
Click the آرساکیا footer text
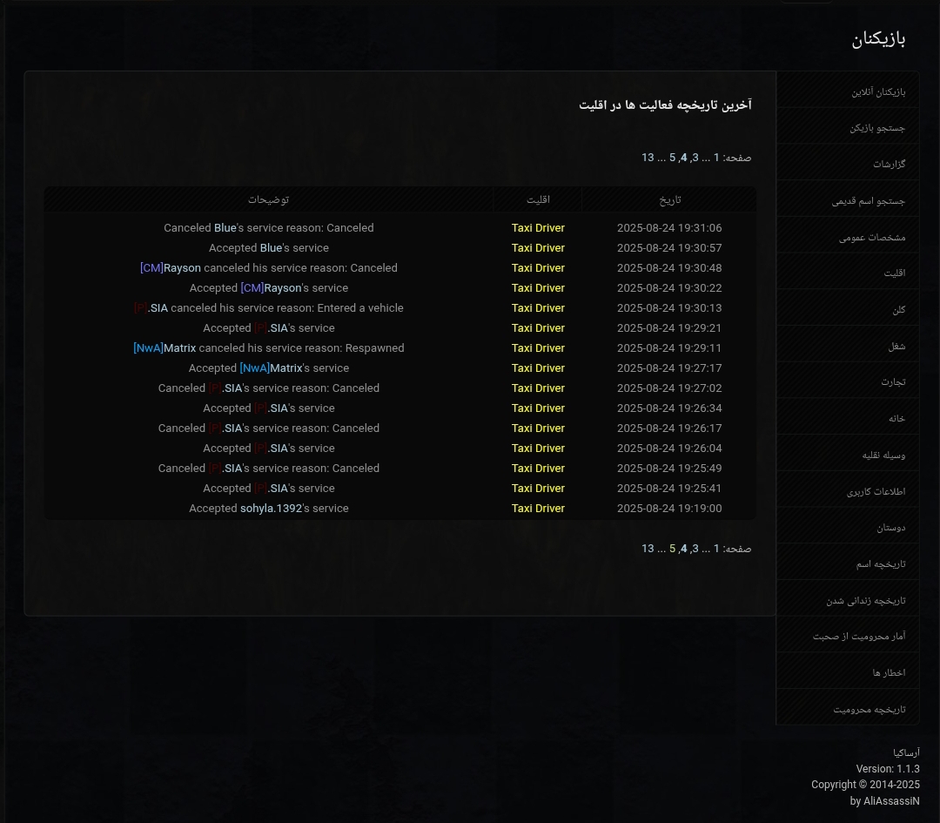tap(906, 752)
